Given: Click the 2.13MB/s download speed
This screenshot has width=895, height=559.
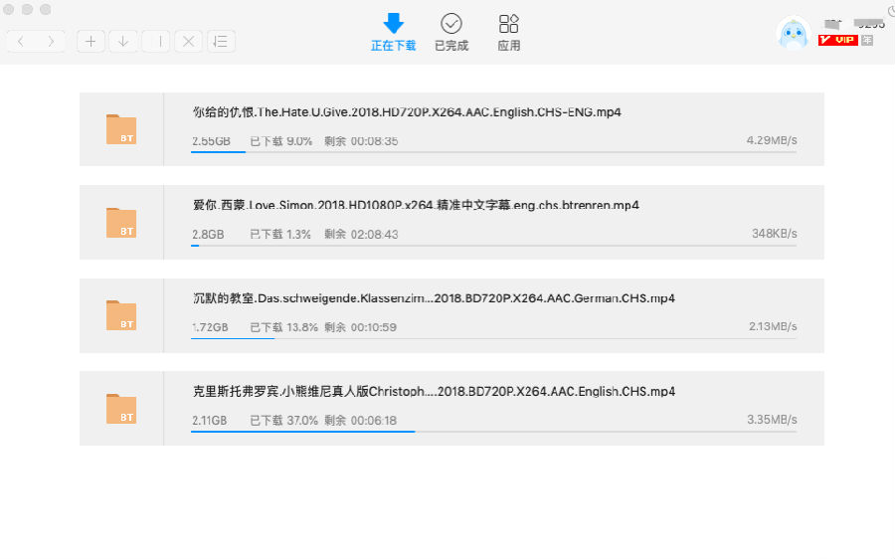Looking at the screenshot, I should 773,326.
